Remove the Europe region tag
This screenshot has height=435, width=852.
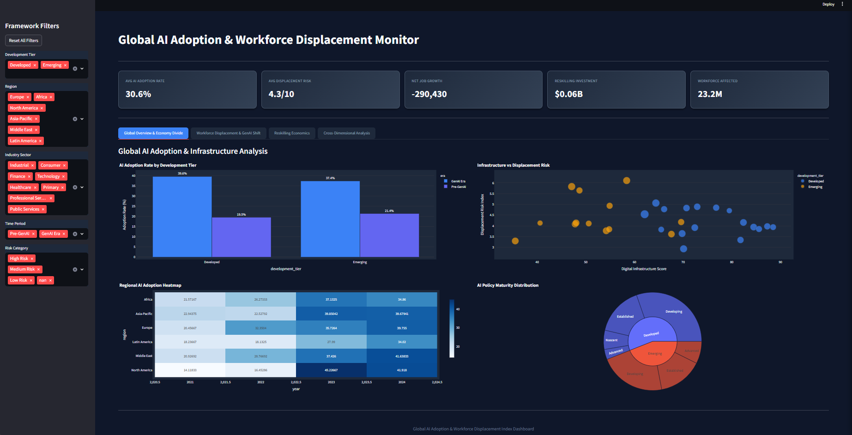28,97
